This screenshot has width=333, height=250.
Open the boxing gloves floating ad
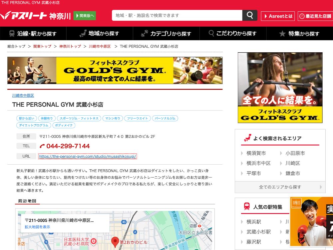pos(312,221)
